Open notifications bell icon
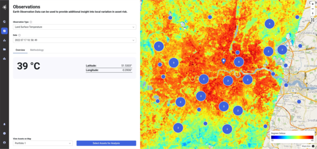The width and height of the screenshot is (317, 149). point(4,124)
